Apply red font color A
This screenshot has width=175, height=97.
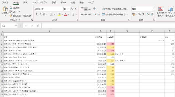(65, 14)
